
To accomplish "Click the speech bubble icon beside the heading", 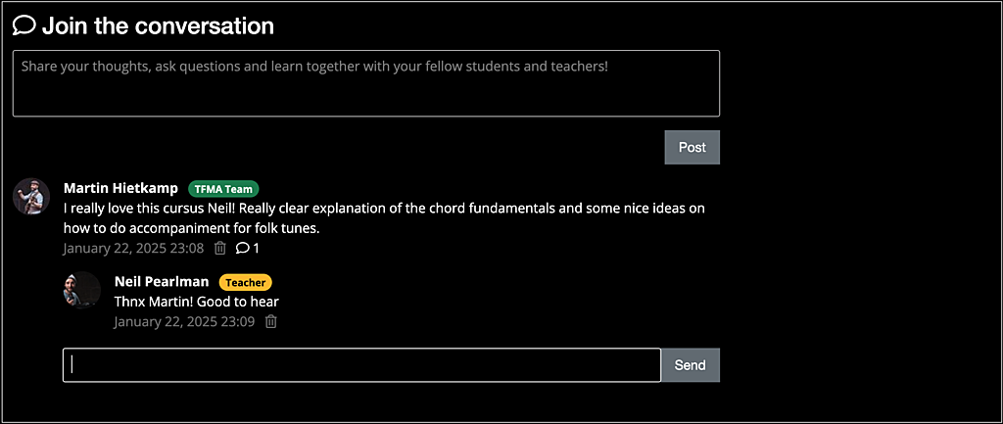I will [x=24, y=25].
